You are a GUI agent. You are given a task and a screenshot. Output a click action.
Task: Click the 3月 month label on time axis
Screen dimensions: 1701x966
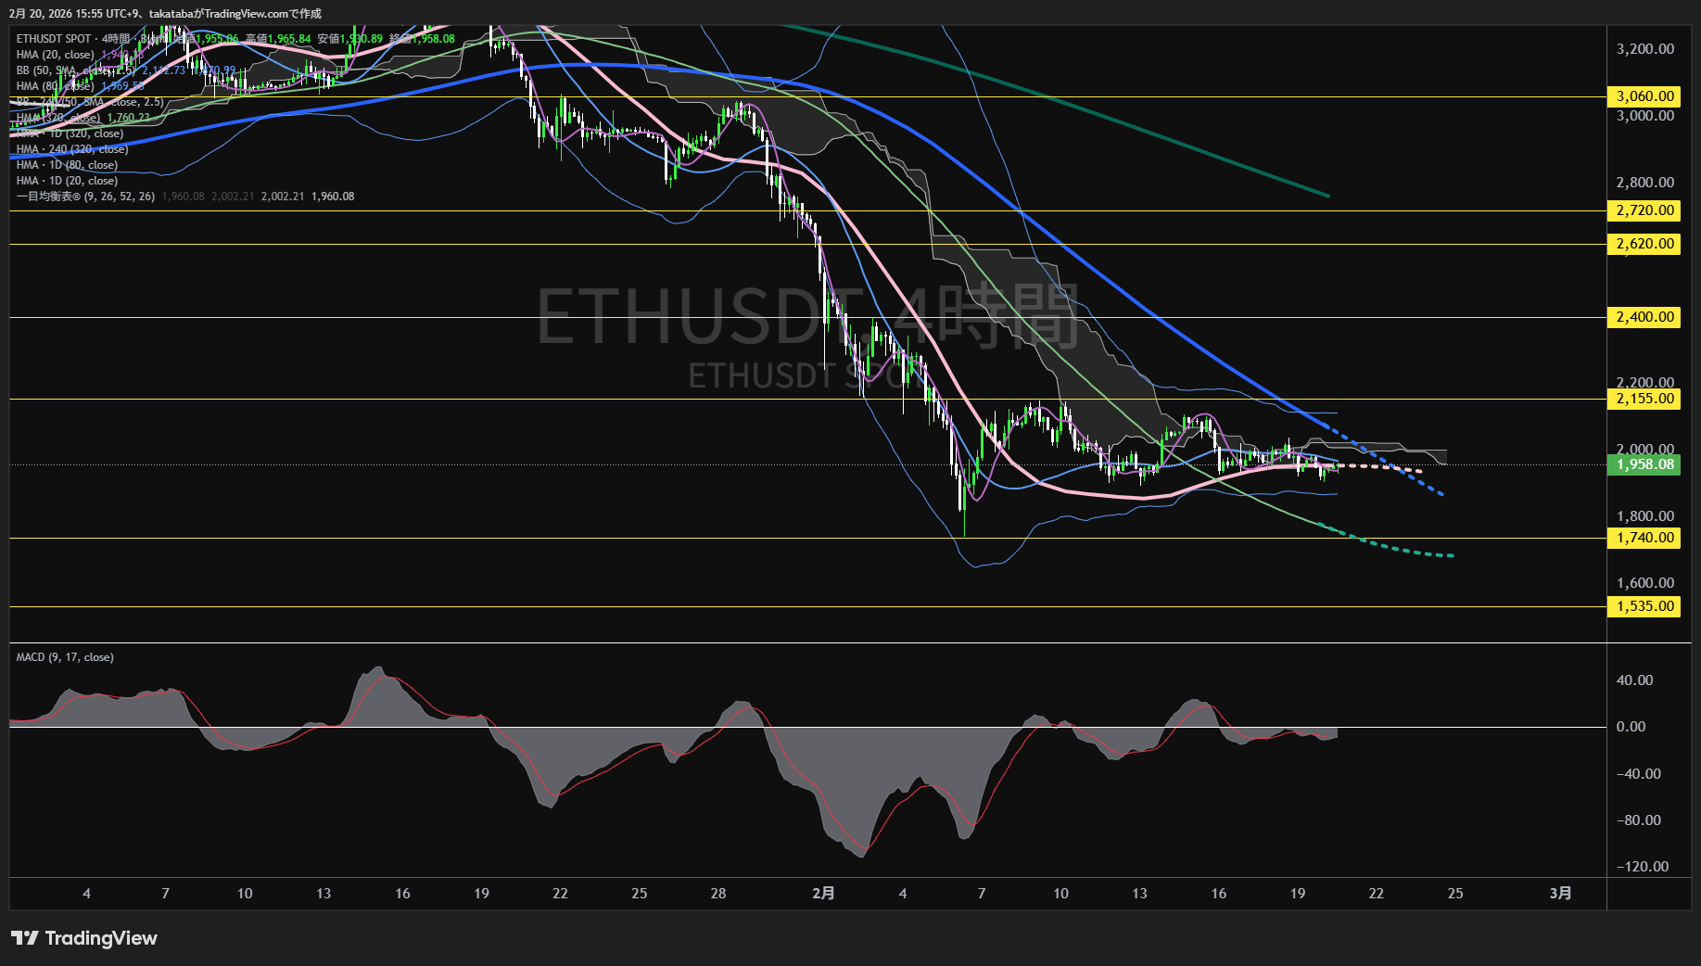1561,894
